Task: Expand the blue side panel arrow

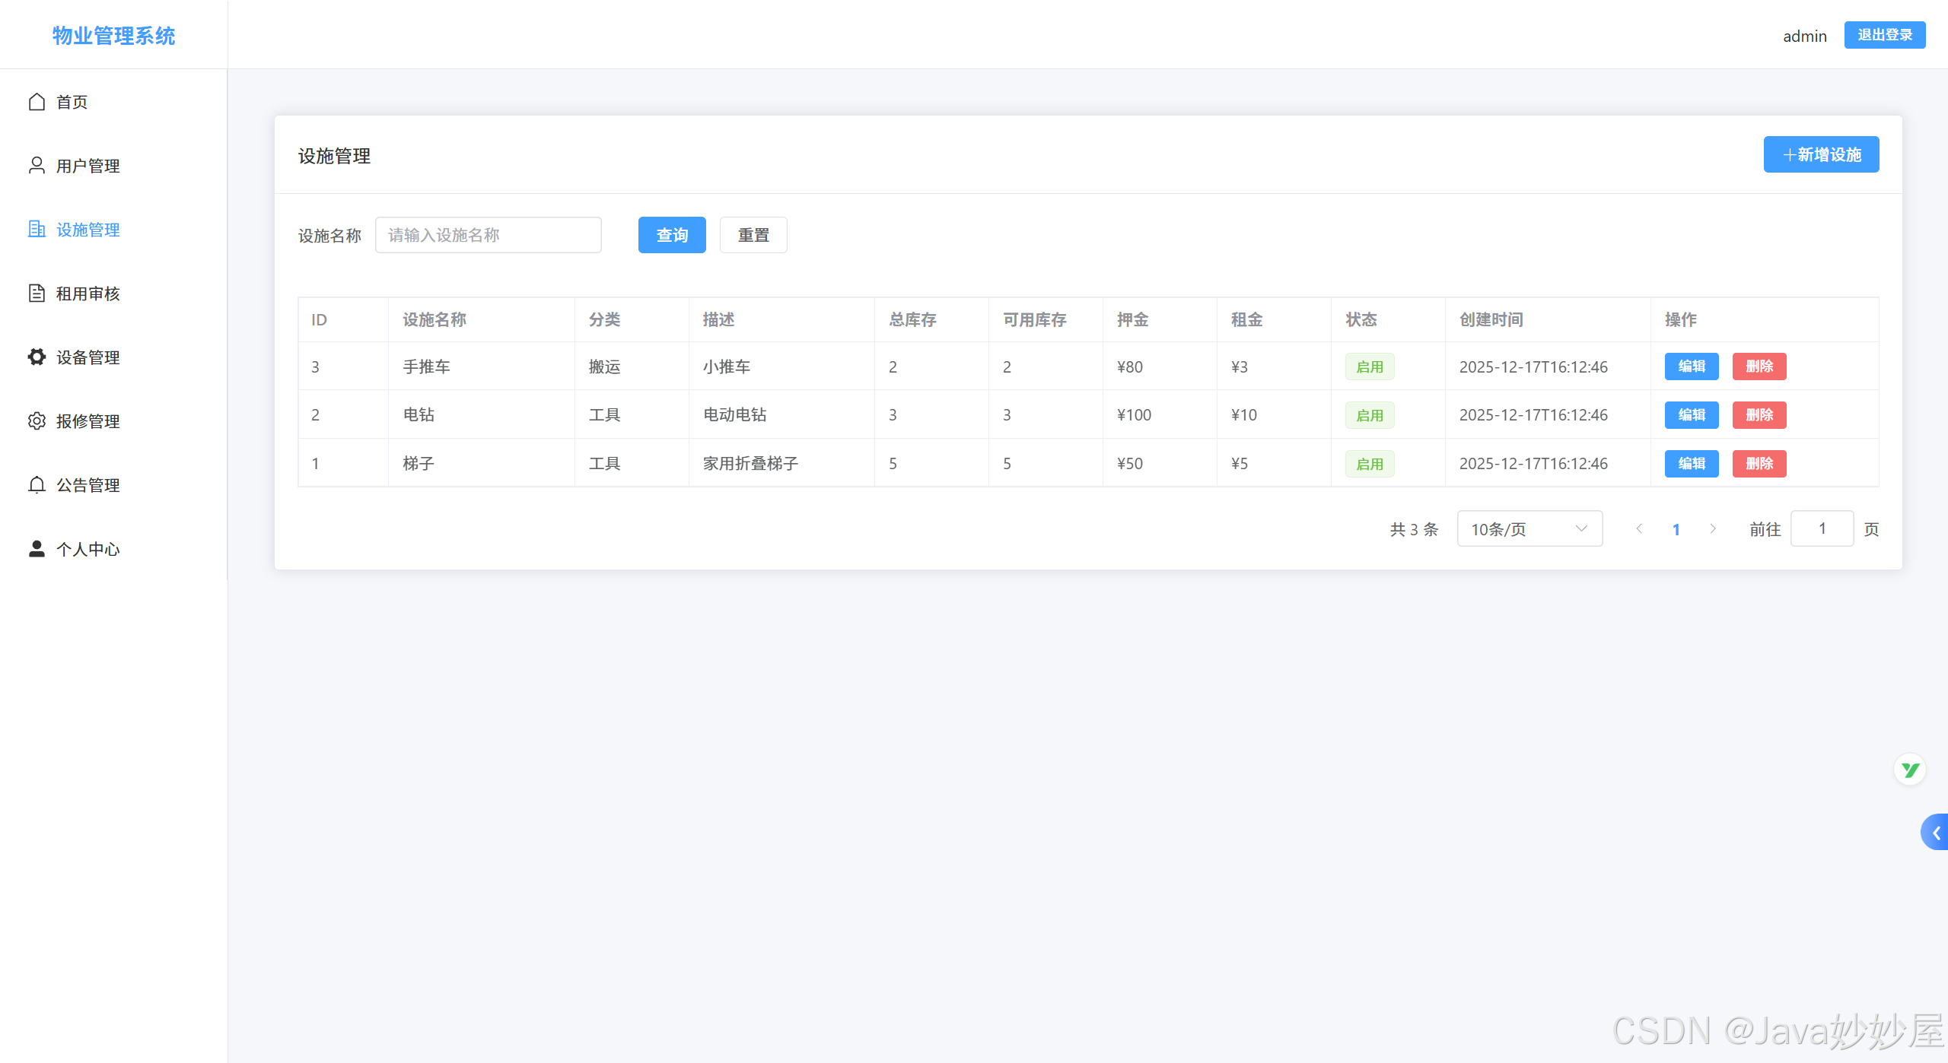Action: click(1935, 833)
